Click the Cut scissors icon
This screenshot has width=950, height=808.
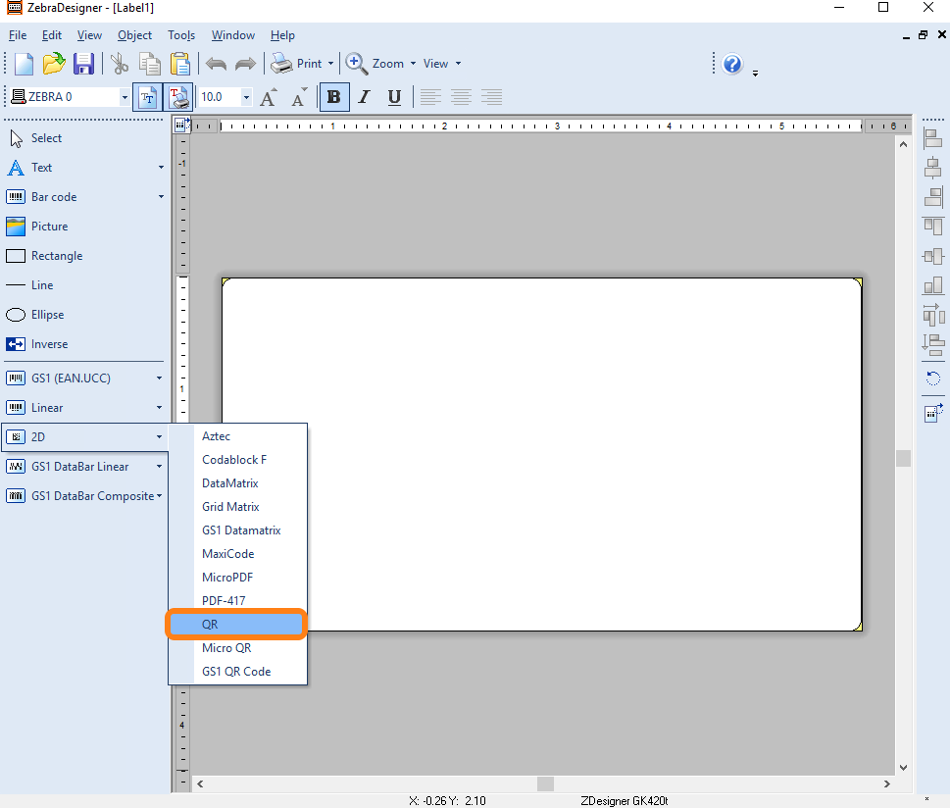[120, 64]
